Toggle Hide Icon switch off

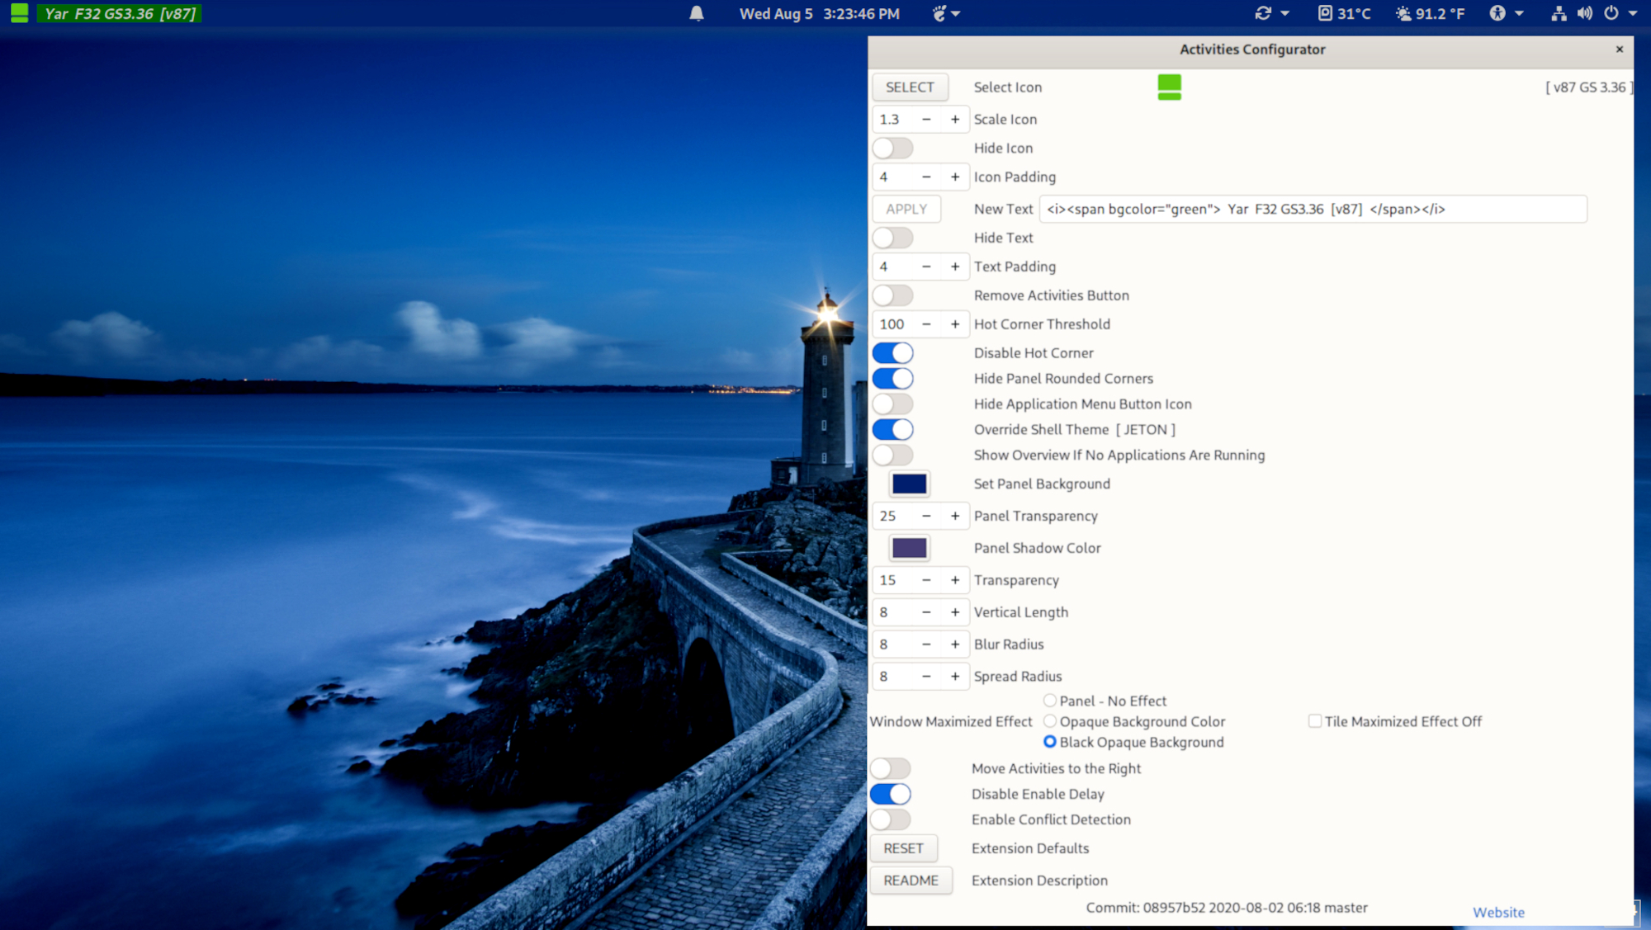pos(895,148)
